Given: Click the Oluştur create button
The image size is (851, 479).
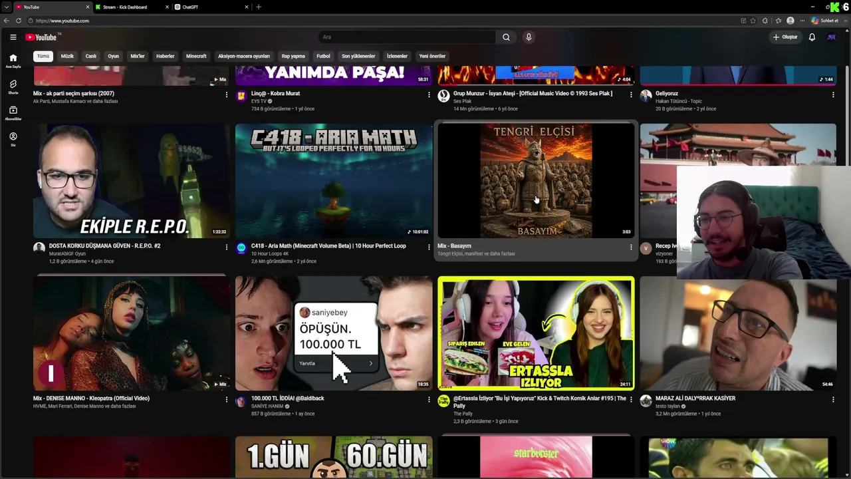Looking at the screenshot, I should pyautogui.click(x=785, y=37).
